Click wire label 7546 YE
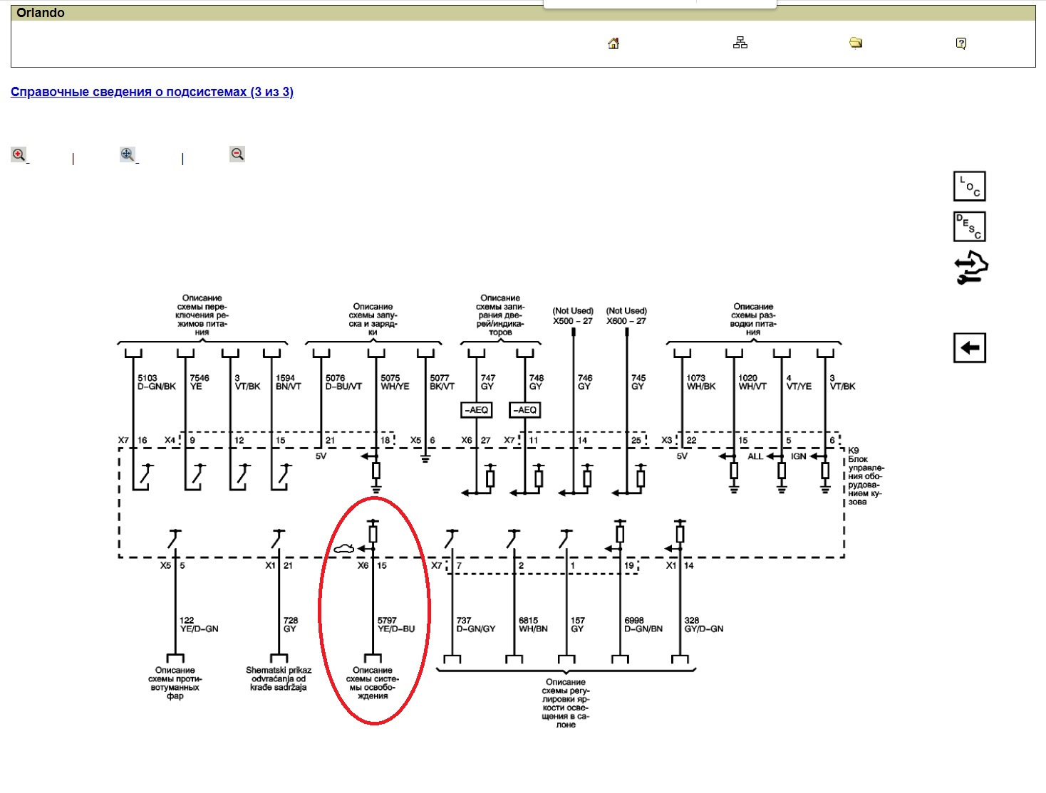Viewport: 1046px width, 793px height. coord(200,382)
